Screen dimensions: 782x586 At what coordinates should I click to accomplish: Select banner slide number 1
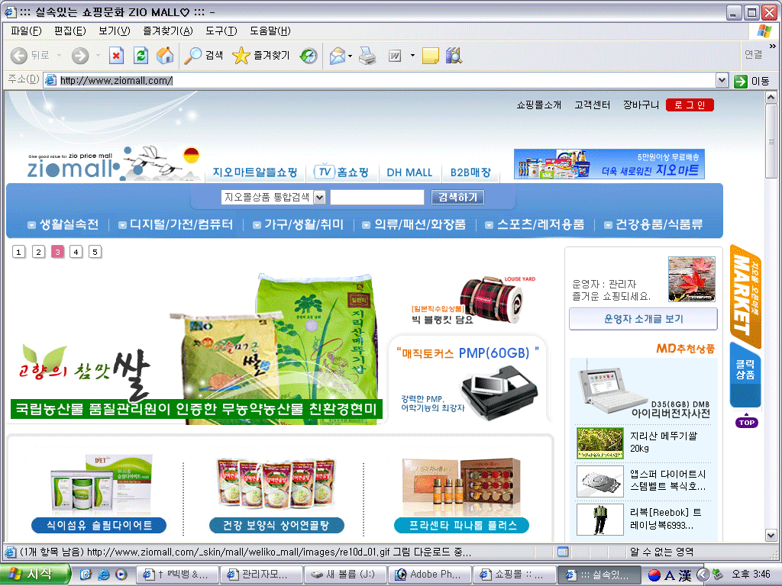click(x=19, y=252)
